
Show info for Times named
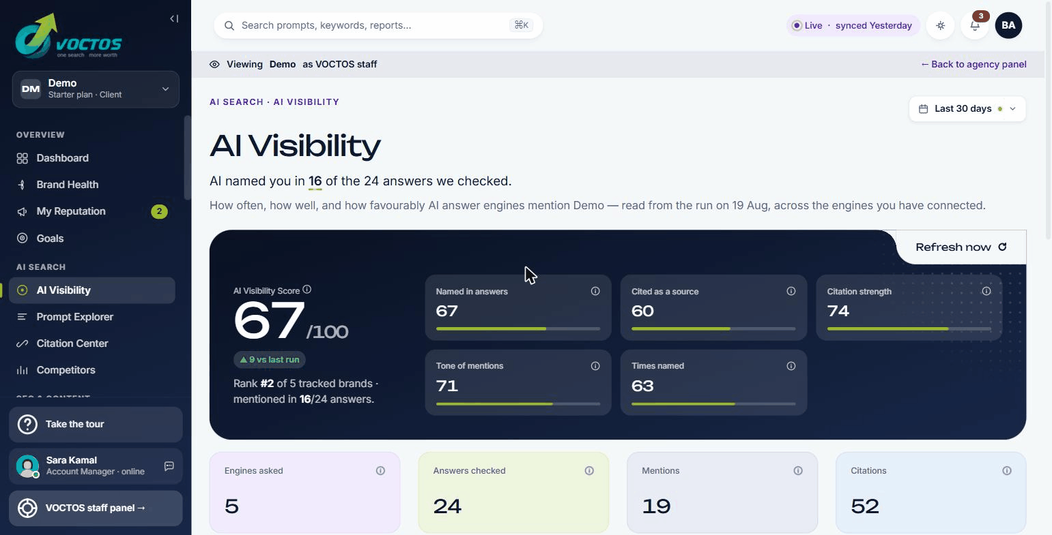pos(791,366)
